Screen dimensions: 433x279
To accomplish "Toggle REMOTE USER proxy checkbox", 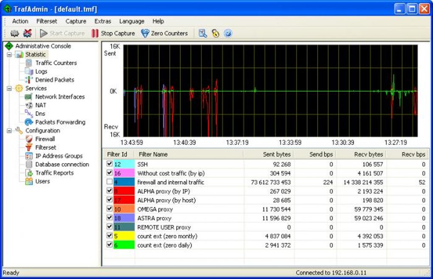I will [110, 227].
